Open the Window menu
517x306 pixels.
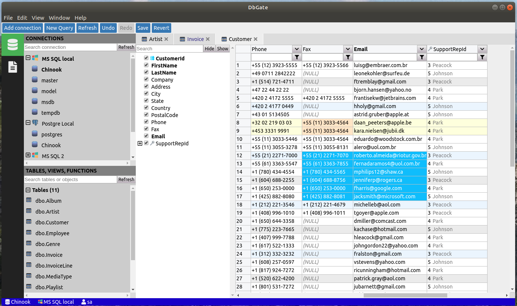[59, 18]
